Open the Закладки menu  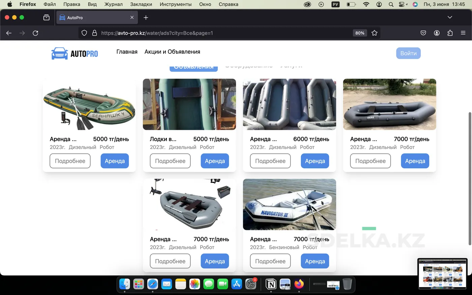[141, 4]
